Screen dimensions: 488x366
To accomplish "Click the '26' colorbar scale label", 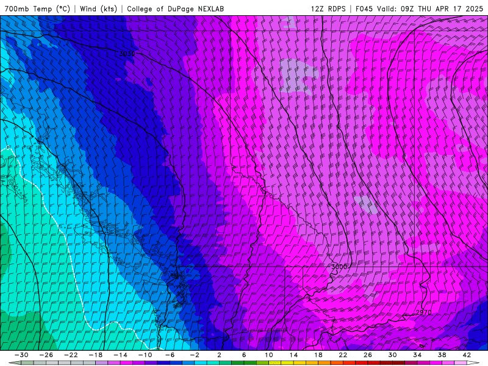I will tap(368, 355).
